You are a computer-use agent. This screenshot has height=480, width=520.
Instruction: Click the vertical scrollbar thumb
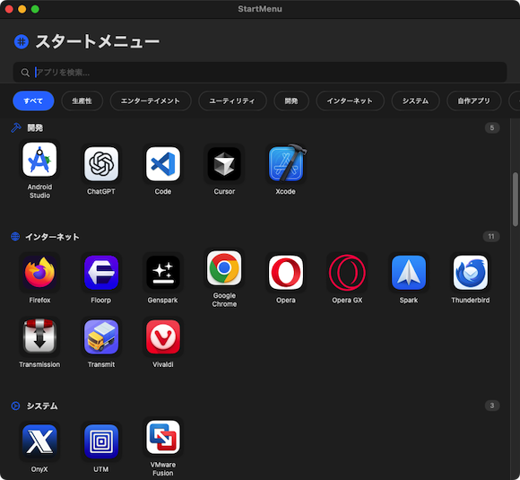pyautogui.click(x=515, y=199)
